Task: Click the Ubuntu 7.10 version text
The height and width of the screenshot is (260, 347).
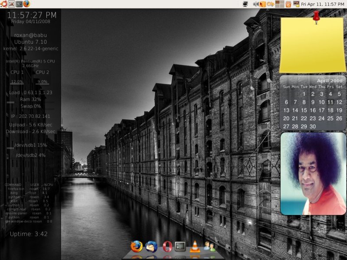Action: point(30,42)
